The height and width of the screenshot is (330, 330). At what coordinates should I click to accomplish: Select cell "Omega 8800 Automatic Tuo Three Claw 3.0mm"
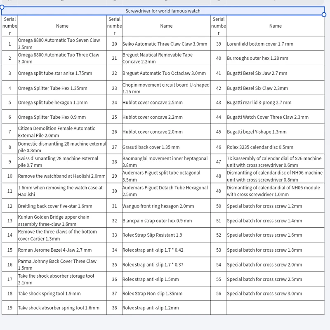point(62,58)
